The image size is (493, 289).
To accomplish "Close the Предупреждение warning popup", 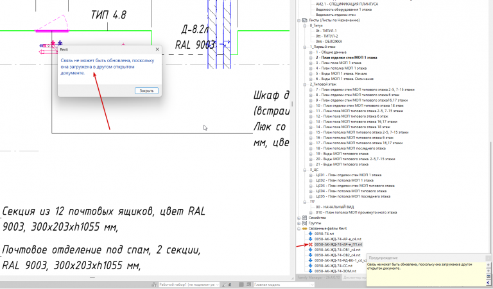I will pos(489,258).
